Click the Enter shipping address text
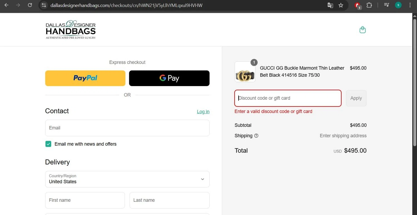This screenshot has height=215, width=417. point(343,136)
